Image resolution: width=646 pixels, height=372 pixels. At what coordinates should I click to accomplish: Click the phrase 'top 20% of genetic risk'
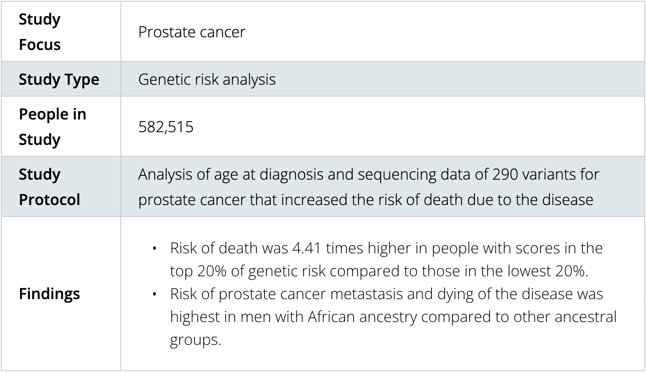click(248, 271)
